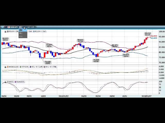
Task: Click the 74.456 low price label
Action: click(96, 60)
